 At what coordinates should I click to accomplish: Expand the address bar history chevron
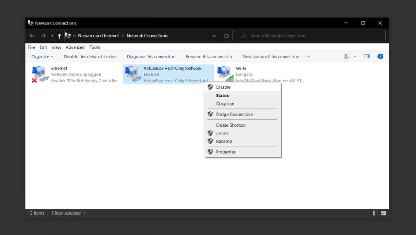[214, 36]
